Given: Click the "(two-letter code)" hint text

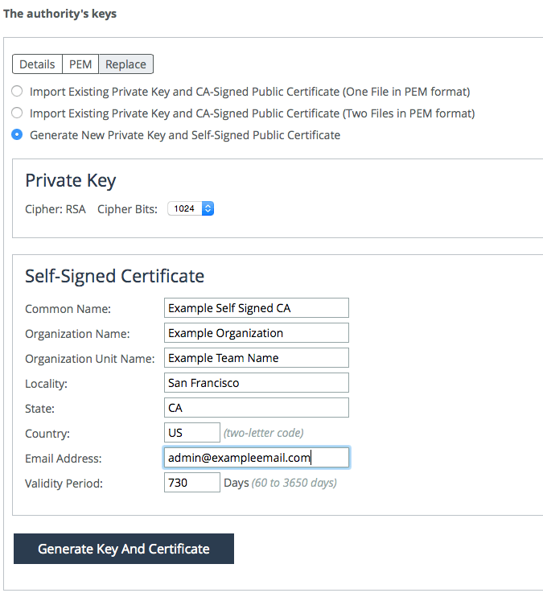Looking at the screenshot, I should [x=264, y=433].
